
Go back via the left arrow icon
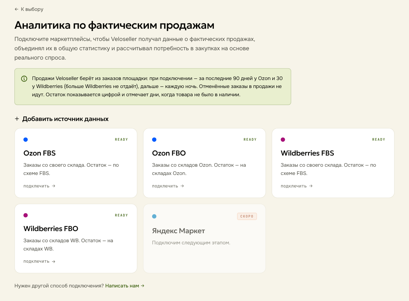16,9
